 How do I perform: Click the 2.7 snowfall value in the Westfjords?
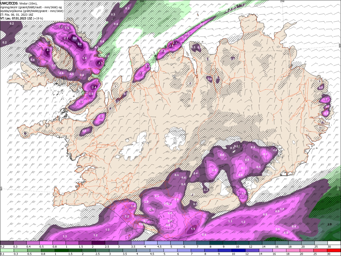click(x=48, y=50)
